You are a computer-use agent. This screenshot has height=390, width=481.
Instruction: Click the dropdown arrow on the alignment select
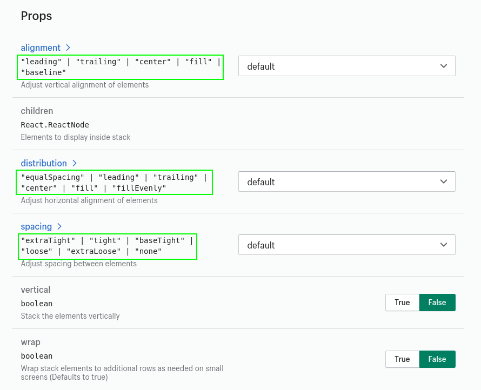[443, 66]
